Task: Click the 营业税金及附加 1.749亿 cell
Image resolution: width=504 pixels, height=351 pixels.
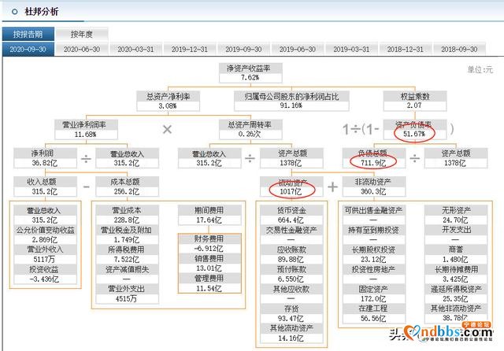Action: click(x=127, y=235)
